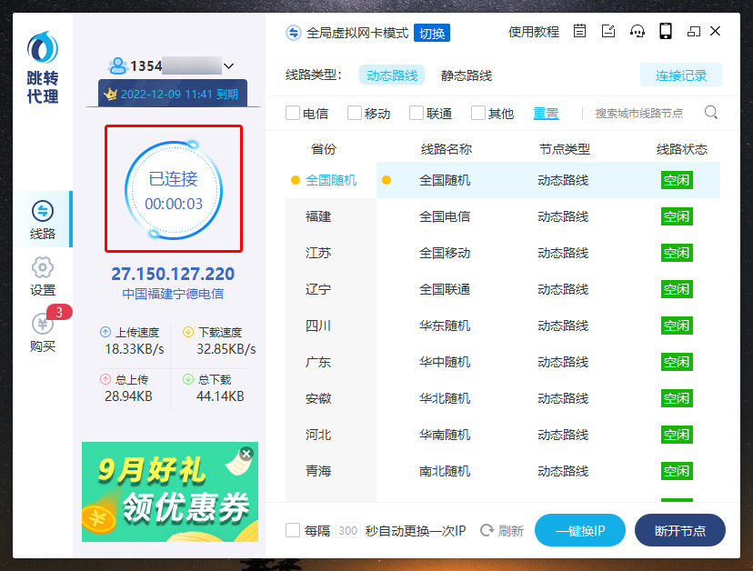Screen dimensions: 753x571
Task: Switch to the 静态路线 tab
Action: click(467, 75)
